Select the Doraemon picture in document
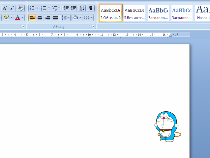This screenshot has width=210, height=158. (167, 126)
